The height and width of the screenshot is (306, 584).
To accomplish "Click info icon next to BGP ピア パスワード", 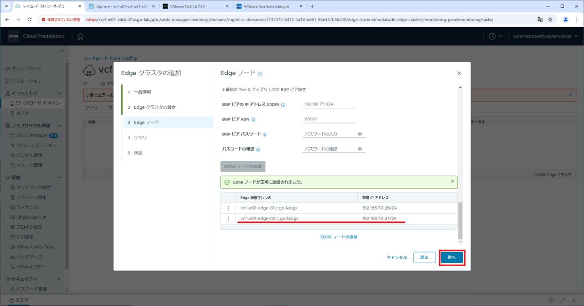I will 265,135.
